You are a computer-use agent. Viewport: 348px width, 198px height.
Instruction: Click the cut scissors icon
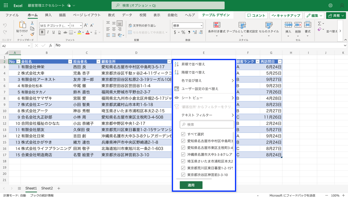[x=32, y=23]
